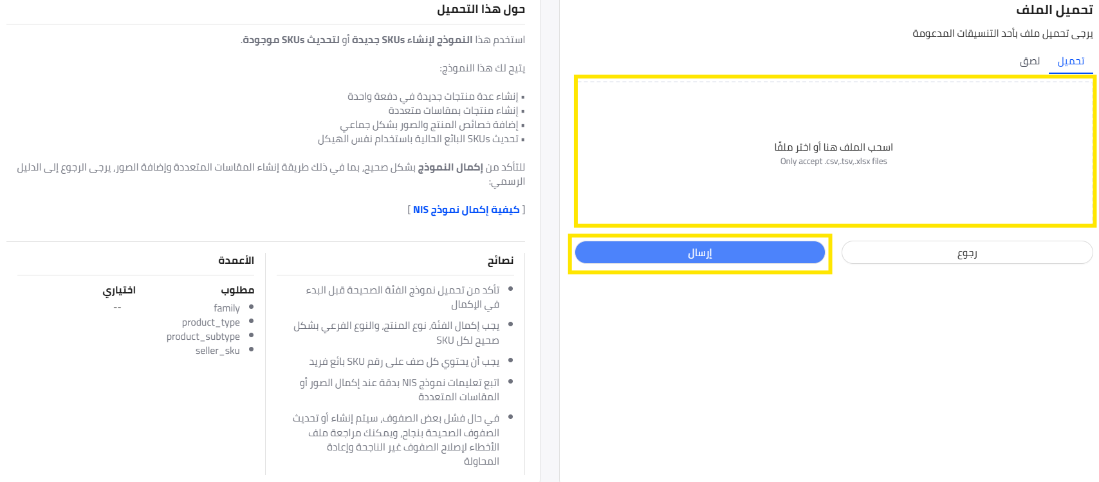Switch to the لصق paste tab
This screenshot has width=1099, height=482.
pos(1030,61)
